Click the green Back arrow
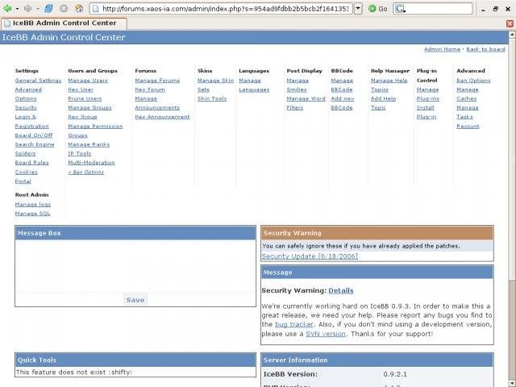This screenshot has width=516, height=387. pyautogui.click(x=7, y=9)
